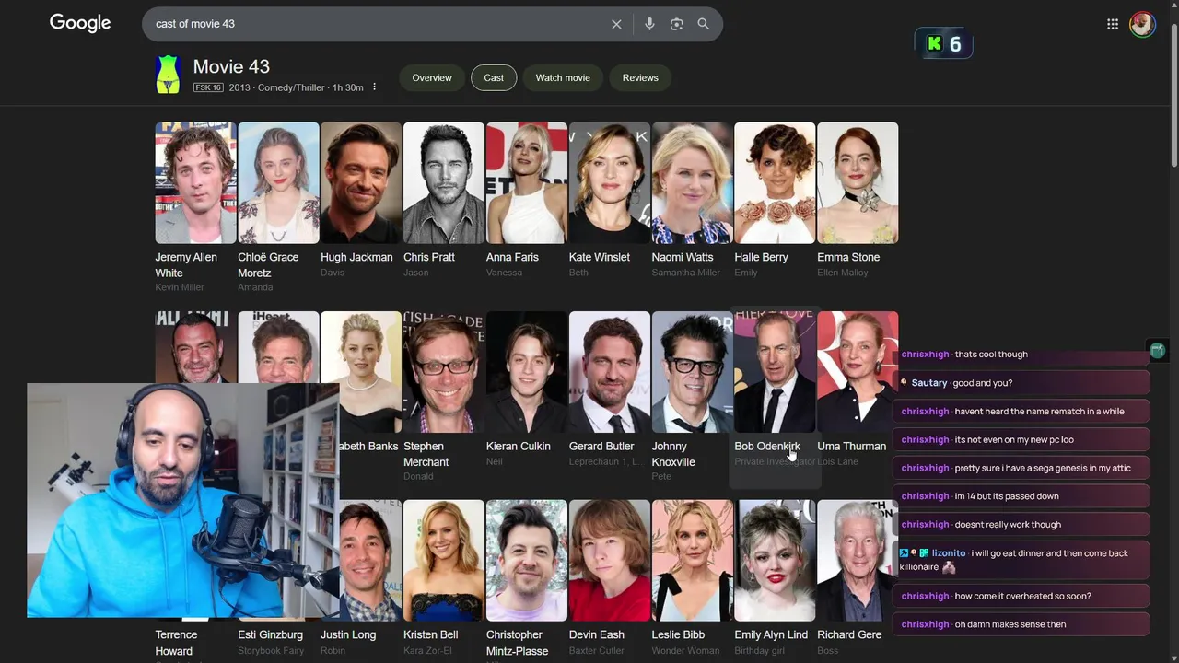Select Emily Alyn Lind's photo
This screenshot has width=1179, height=663.
775,561
